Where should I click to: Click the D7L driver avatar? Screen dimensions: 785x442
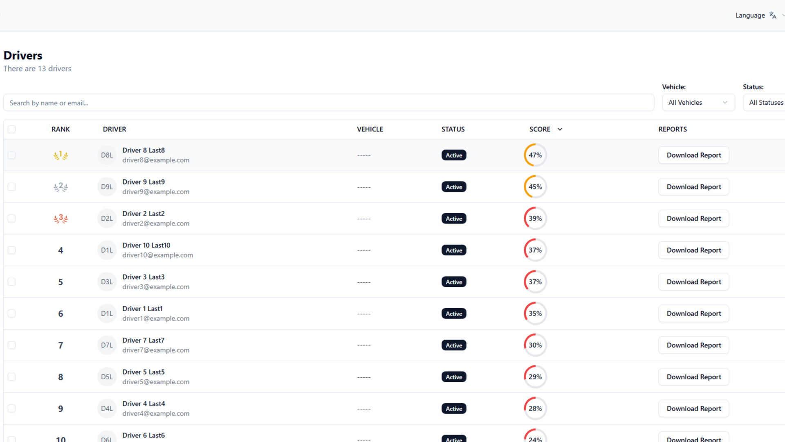pyautogui.click(x=107, y=345)
